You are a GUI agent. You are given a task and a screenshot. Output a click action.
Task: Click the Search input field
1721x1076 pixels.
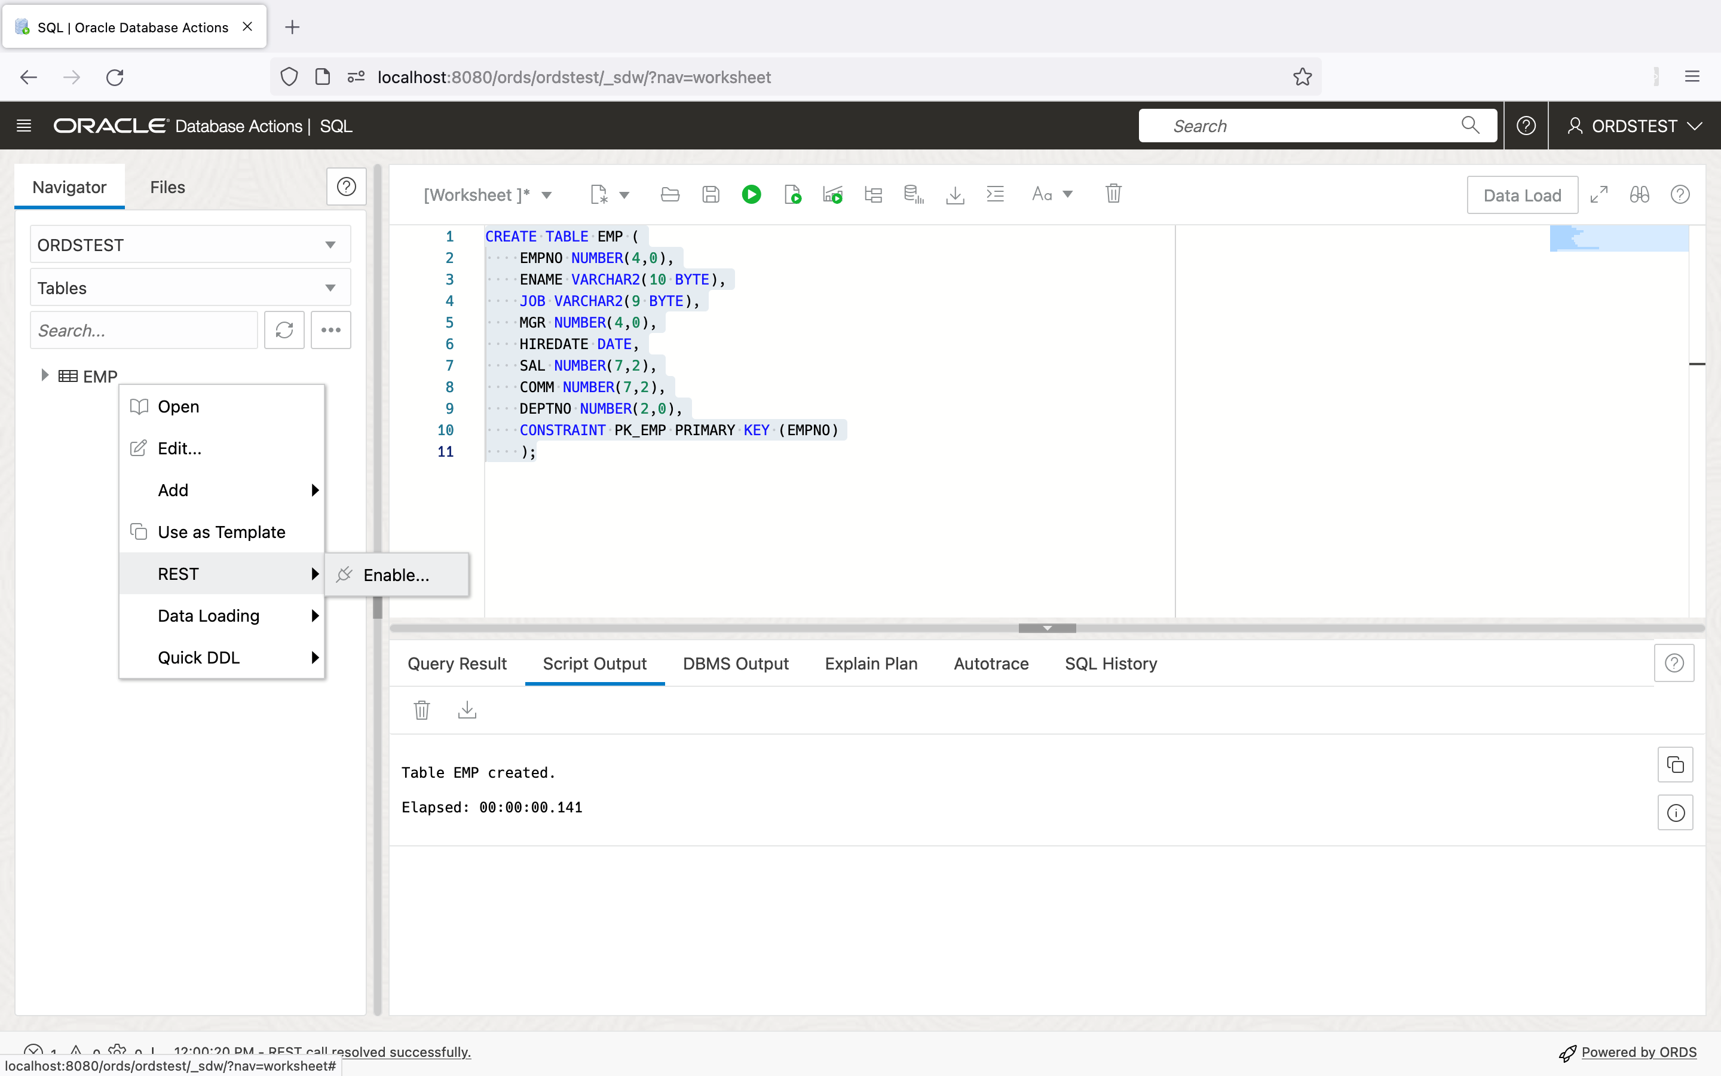coord(1309,125)
